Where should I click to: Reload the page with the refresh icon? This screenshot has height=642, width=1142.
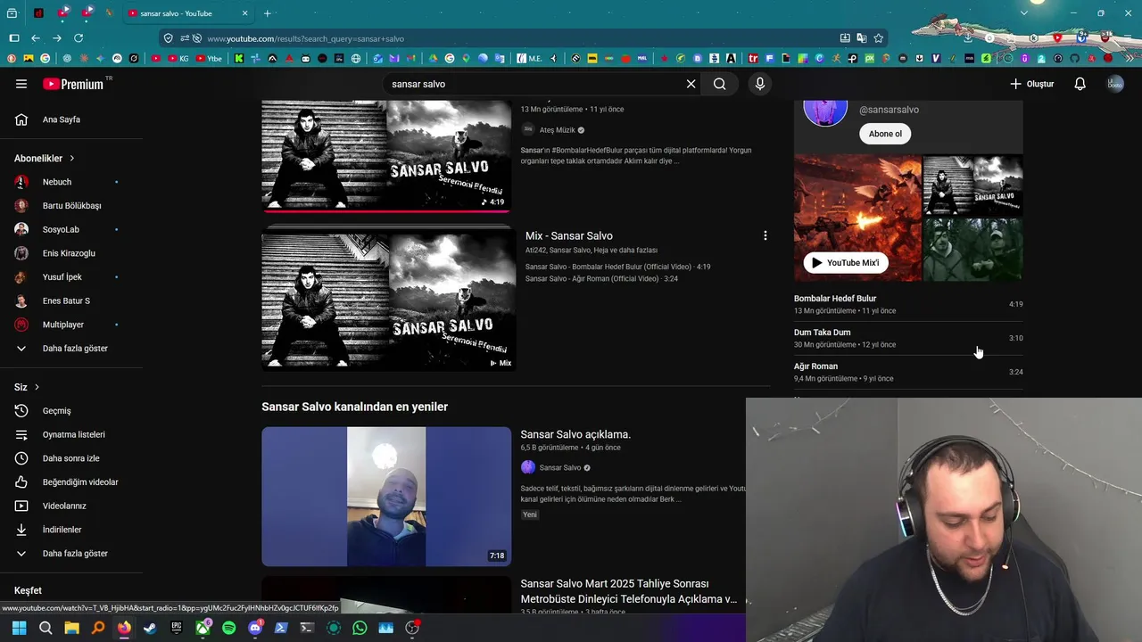pyautogui.click(x=79, y=38)
